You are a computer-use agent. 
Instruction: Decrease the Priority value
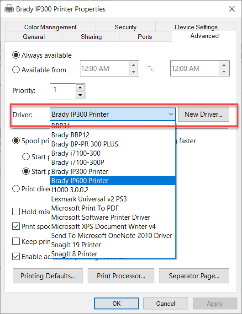(80, 95)
